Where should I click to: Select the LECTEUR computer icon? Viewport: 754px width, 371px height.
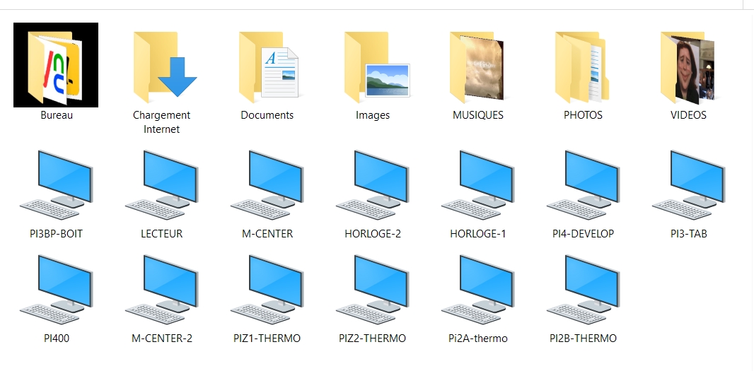coord(161,185)
